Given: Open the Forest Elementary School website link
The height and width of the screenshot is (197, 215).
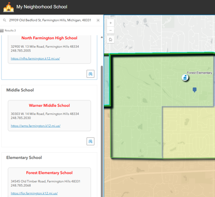Looking at the screenshot, I should [34, 193].
